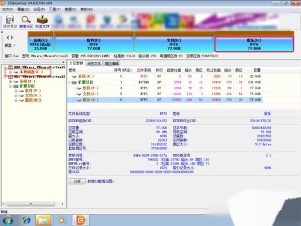The height and width of the screenshot is (226, 301).
Task: Click drive icon beside 文档(G:) in tree
Action: 21,95
